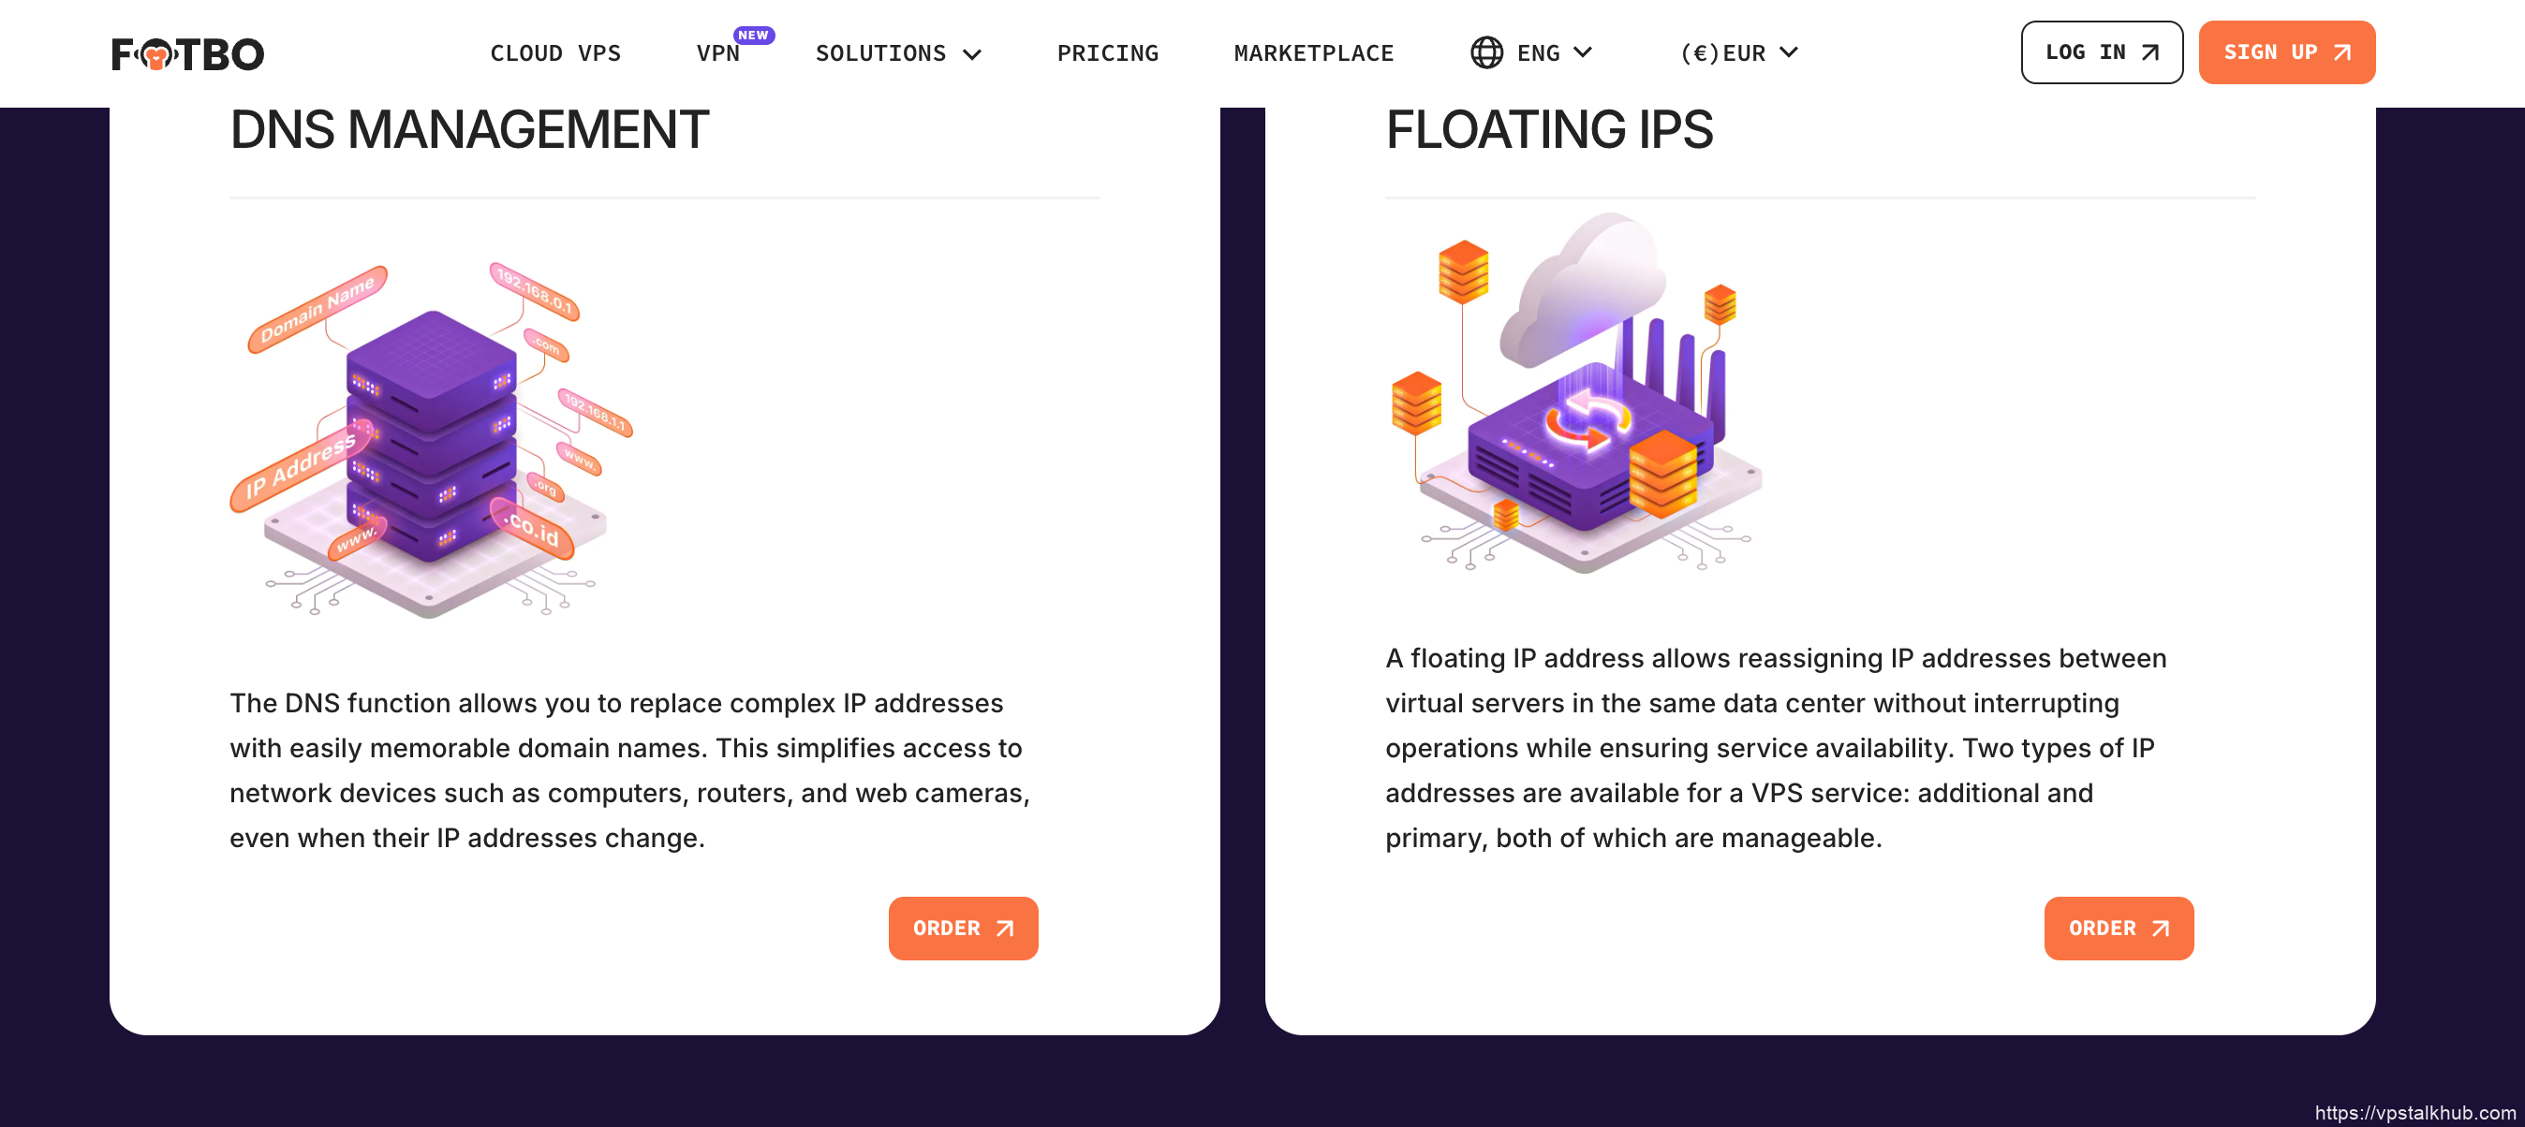
Task: Go to the Pricing page
Action: tap(1107, 53)
